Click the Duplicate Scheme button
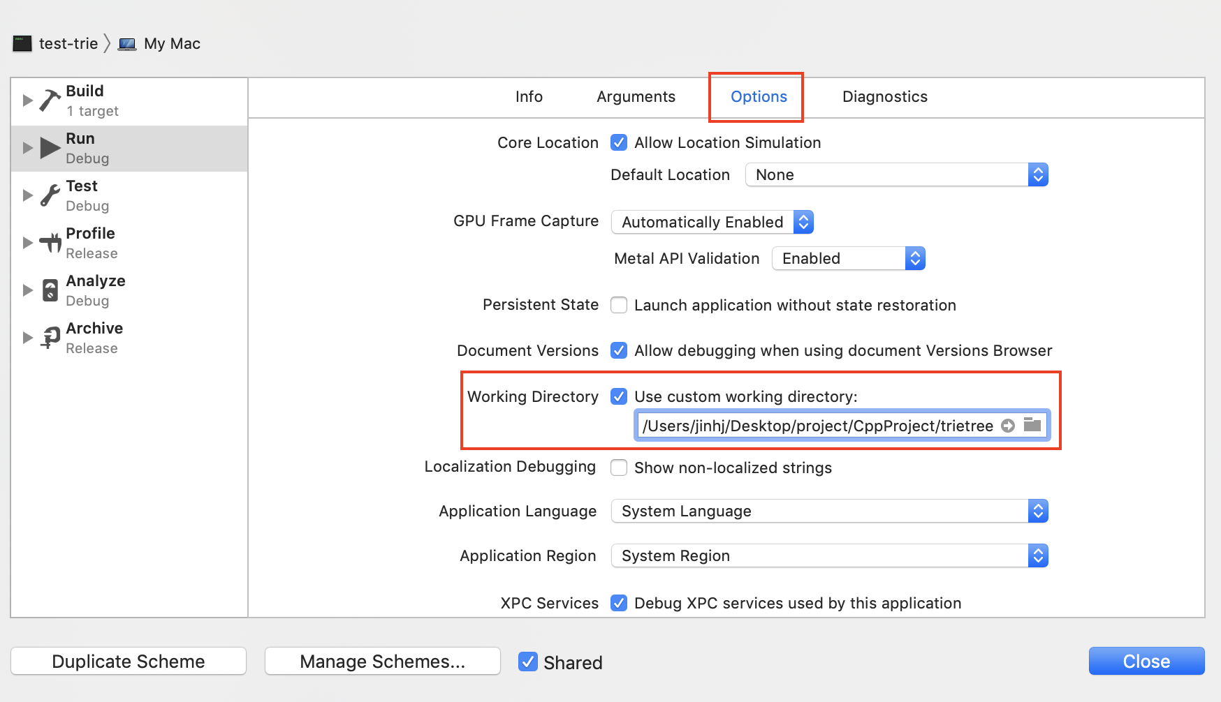 [129, 662]
